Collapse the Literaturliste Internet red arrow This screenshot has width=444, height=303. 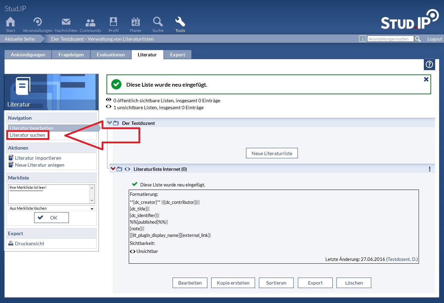pos(113,169)
